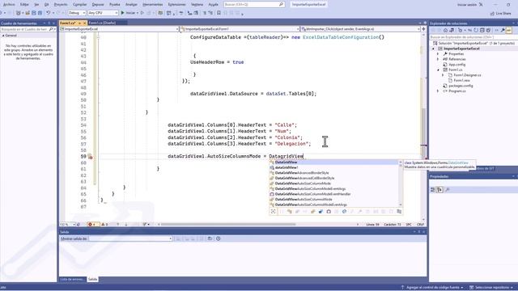Click the home icon in Solution Explorer
518x291 pixels.
coord(445,30)
